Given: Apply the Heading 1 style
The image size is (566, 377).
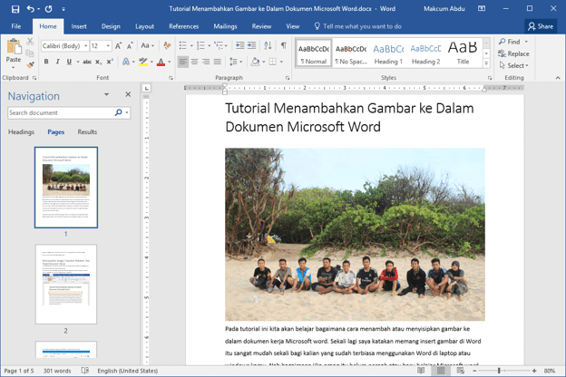Looking at the screenshot, I should coord(388,54).
